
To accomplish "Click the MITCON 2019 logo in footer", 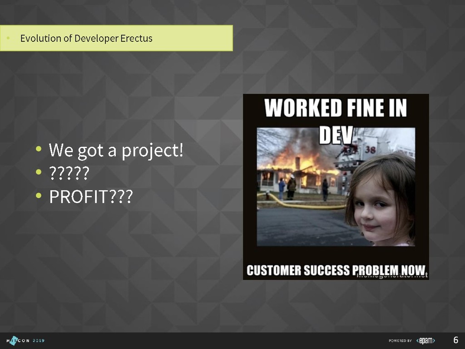I will click(25, 340).
